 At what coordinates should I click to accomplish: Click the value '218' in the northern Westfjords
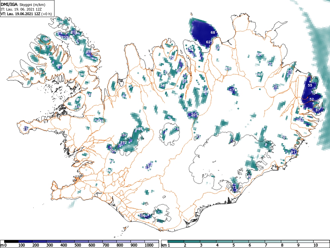pos(74,32)
